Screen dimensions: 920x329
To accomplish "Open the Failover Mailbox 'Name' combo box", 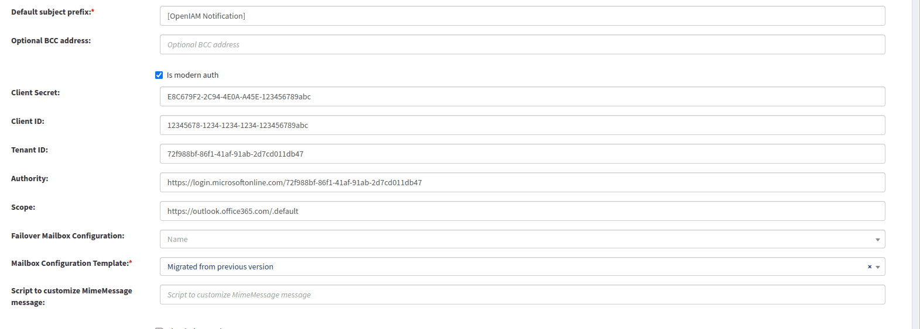I will 522,239.
